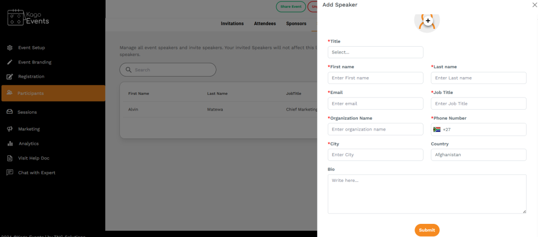Screen dimensions: 538x237
Task: Click the Enter First name field
Action: click(375, 78)
